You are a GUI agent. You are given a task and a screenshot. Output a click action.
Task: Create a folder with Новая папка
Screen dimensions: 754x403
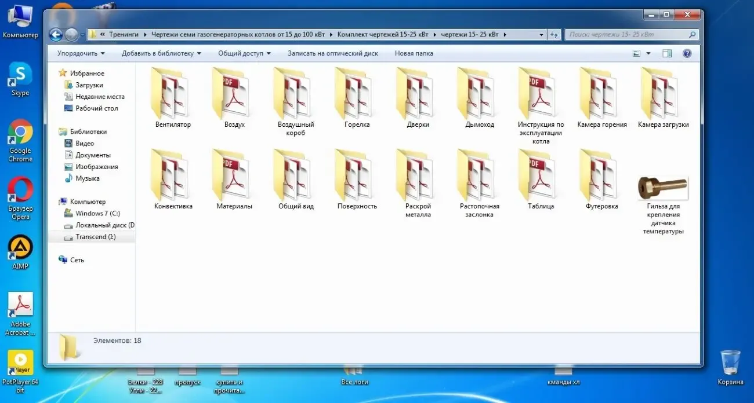click(414, 53)
